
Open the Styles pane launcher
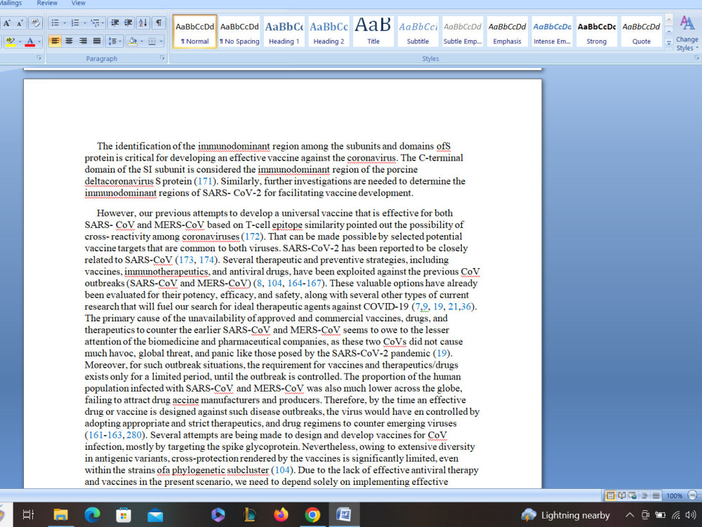click(x=697, y=58)
